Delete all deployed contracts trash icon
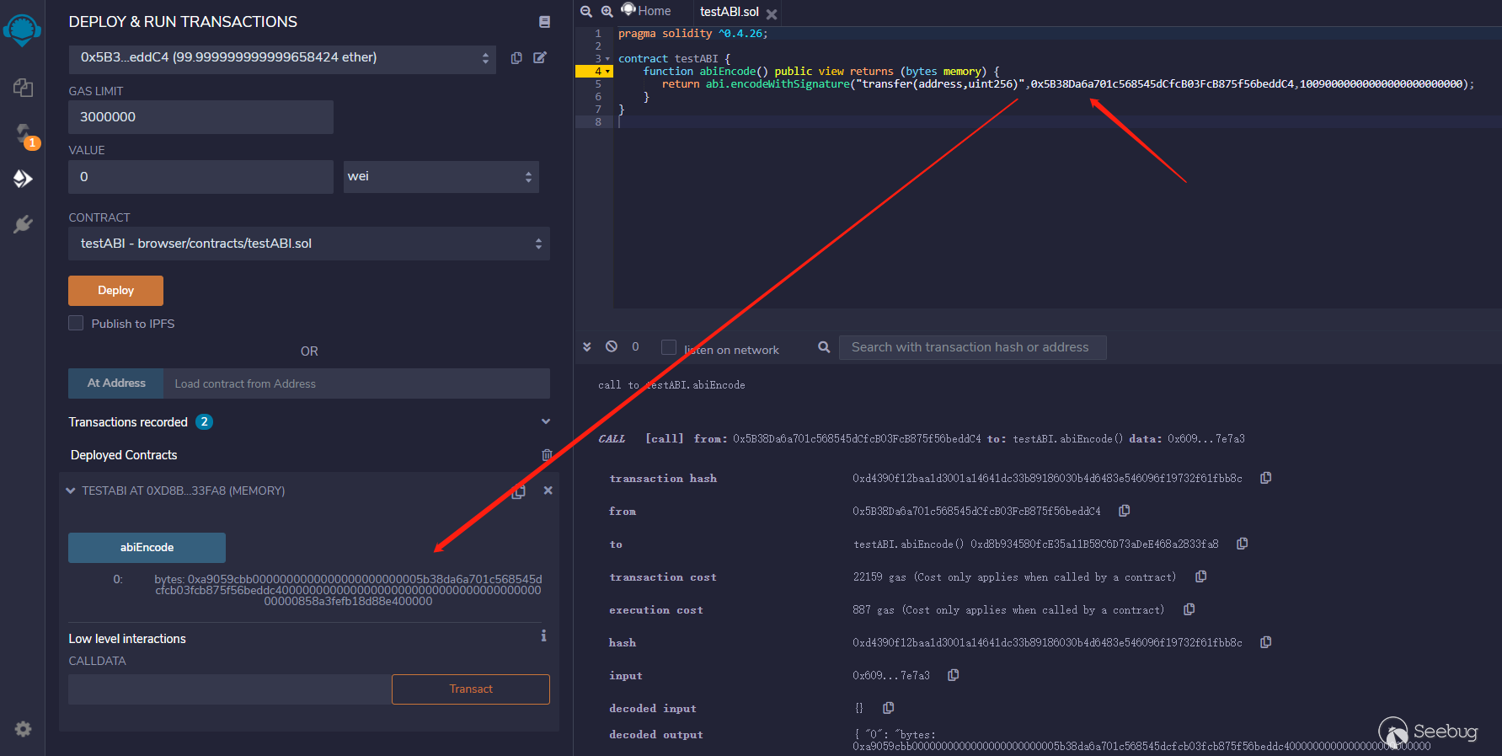 [x=547, y=455]
